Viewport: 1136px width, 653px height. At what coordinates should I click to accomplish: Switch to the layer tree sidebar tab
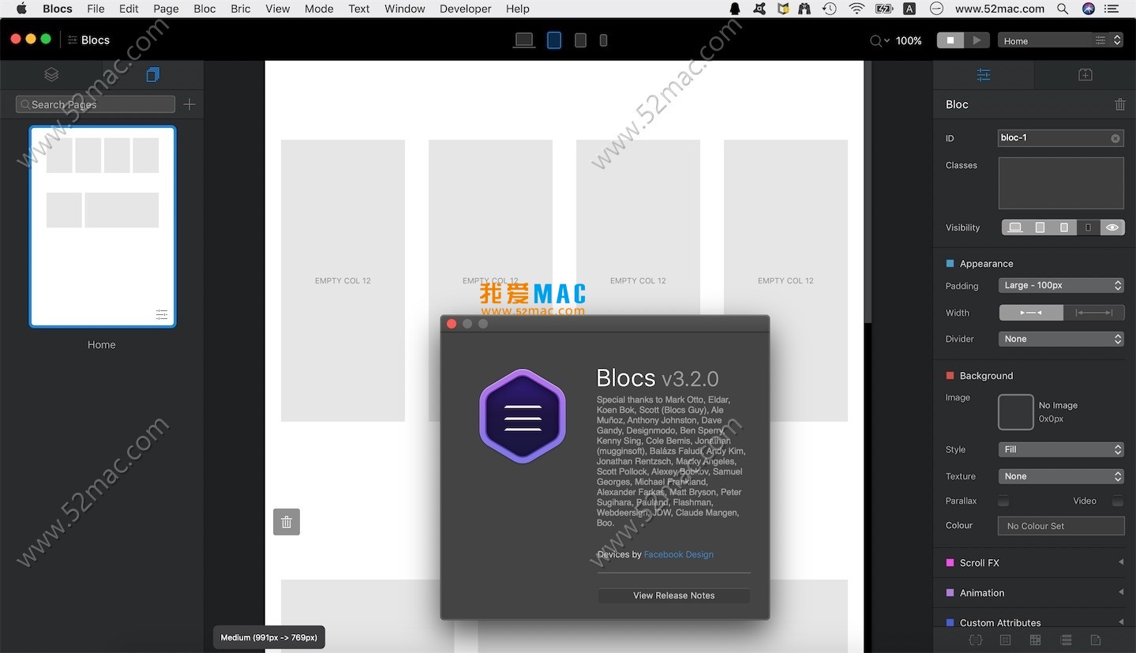click(x=51, y=74)
